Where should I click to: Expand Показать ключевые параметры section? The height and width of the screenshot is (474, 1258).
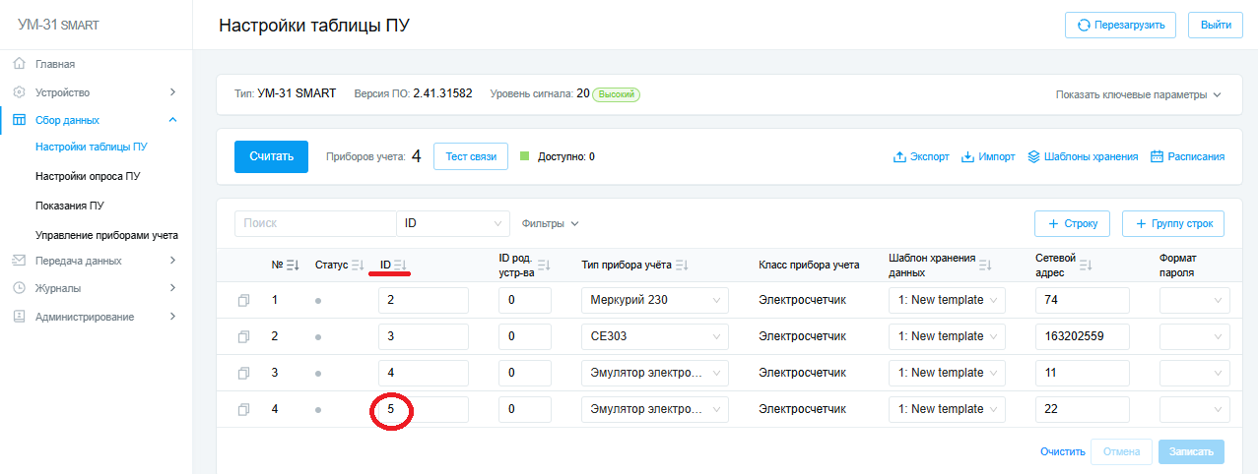[1138, 94]
